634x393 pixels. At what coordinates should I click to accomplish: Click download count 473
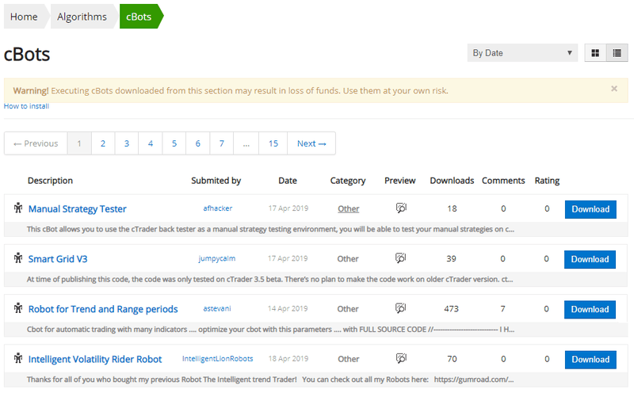pos(451,309)
